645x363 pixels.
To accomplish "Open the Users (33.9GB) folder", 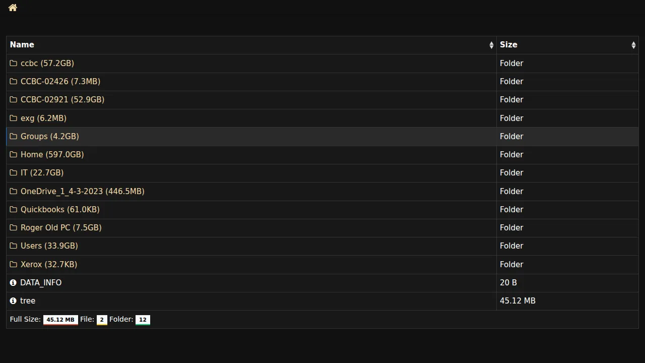I will (x=49, y=246).
